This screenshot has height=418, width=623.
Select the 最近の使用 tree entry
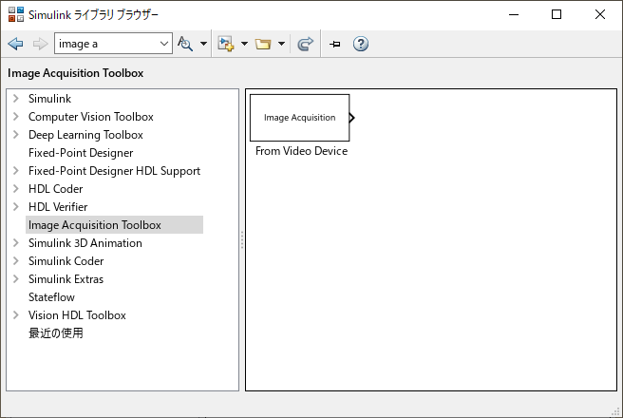tap(56, 332)
